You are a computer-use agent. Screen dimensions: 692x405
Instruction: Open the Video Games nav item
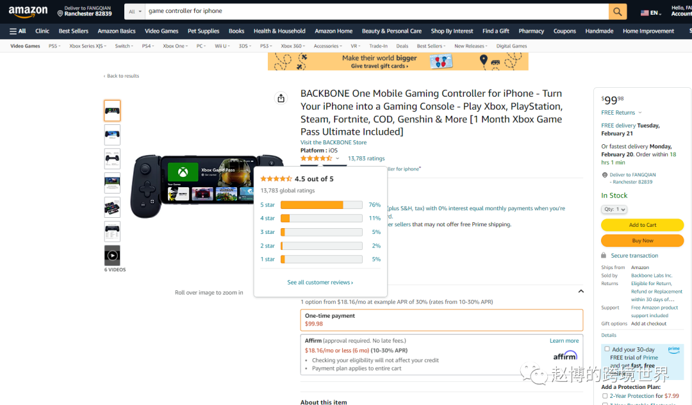[161, 31]
